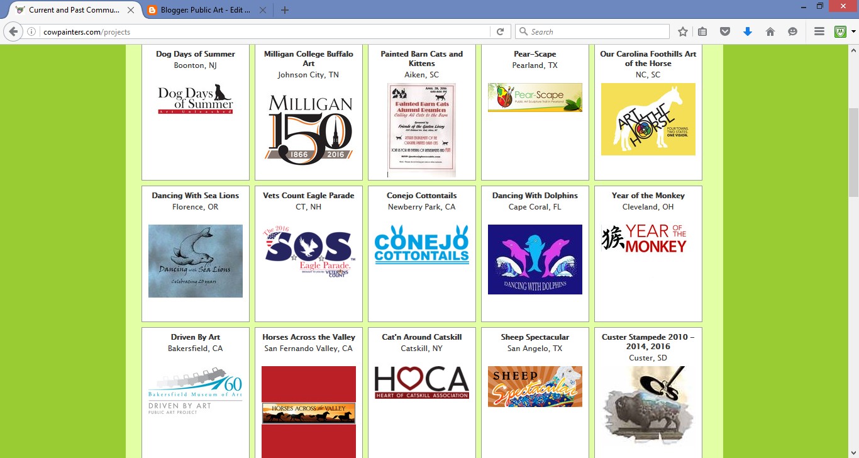Open Pear-Scape project title link

535,54
